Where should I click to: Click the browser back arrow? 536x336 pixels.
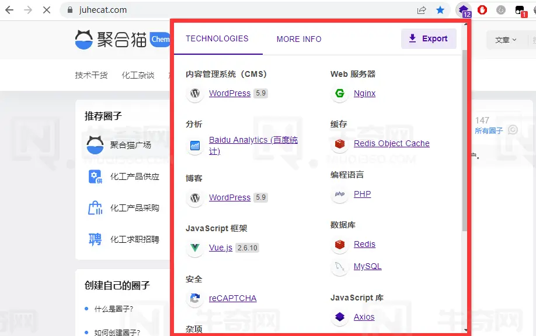[x=9, y=10]
